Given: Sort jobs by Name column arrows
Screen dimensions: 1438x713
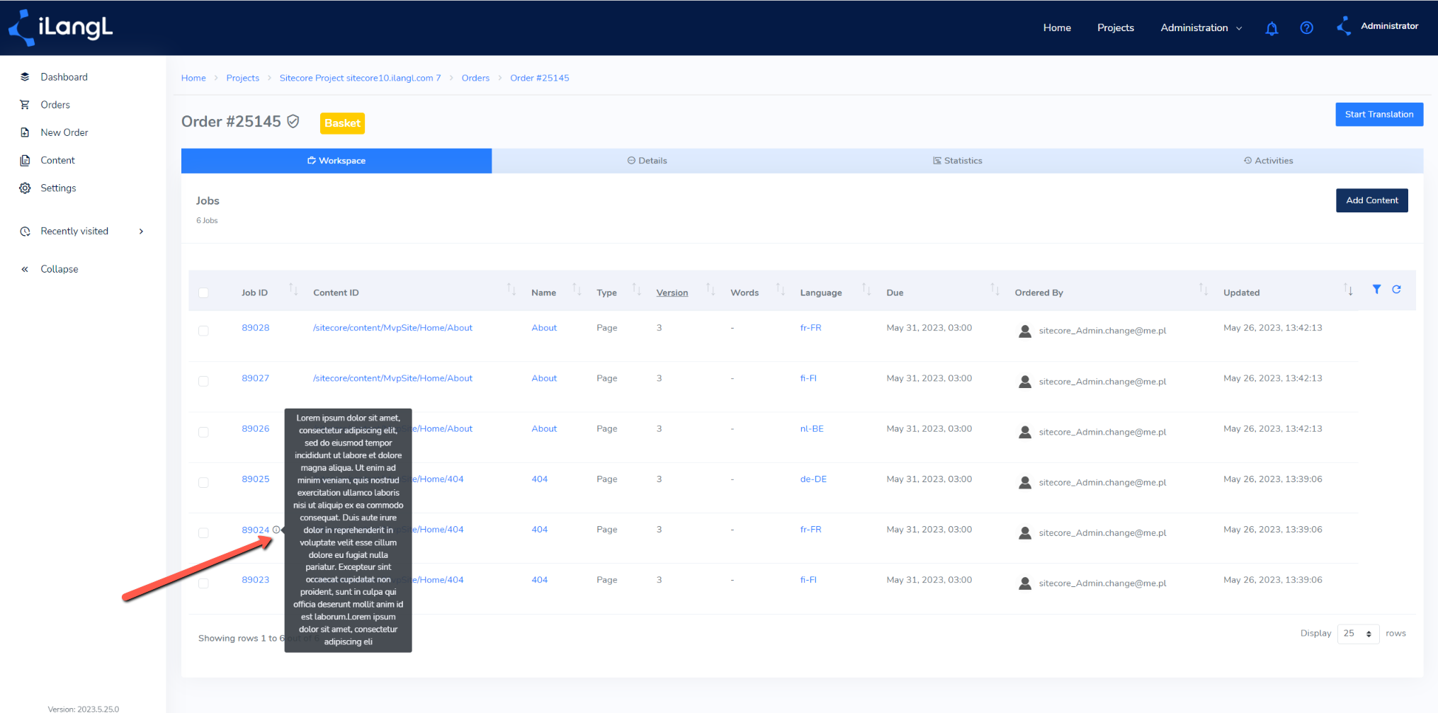Looking at the screenshot, I should tap(577, 289).
